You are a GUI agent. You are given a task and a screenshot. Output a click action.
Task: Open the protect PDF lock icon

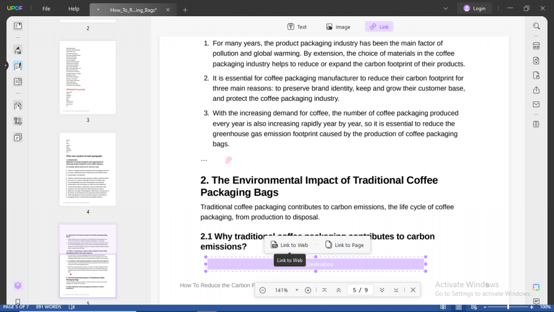click(536, 75)
